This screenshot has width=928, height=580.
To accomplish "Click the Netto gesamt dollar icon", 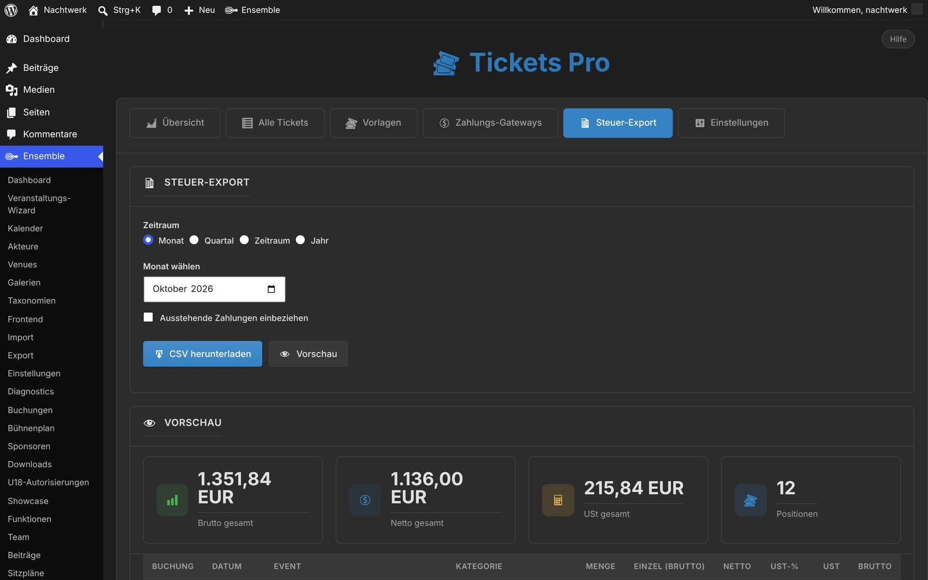I will pyautogui.click(x=365, y=500).
